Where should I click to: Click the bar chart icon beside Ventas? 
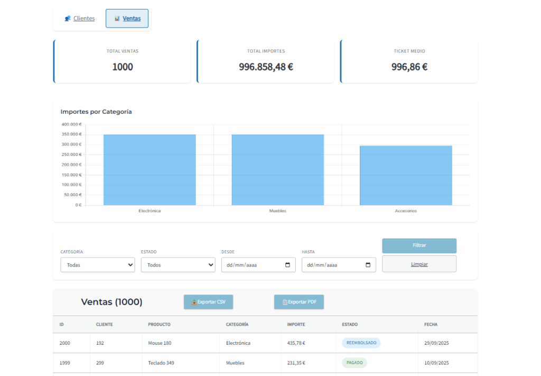click(117, 19)
